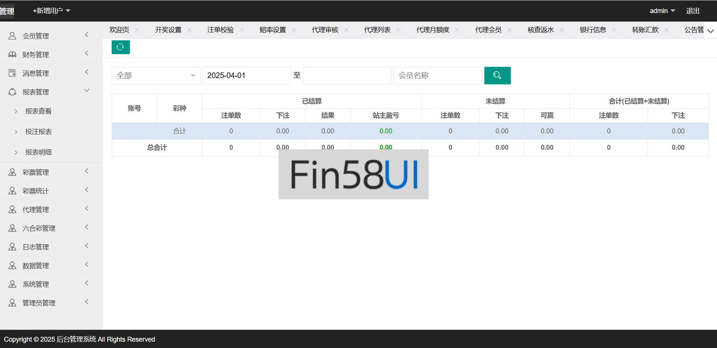Screen dimensions: 717x348
Task: Close the 代理审核 tab
Action: coord(346,30)
